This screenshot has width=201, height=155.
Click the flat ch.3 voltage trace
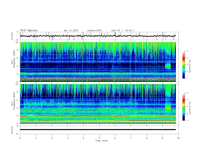tap(98, 130)
